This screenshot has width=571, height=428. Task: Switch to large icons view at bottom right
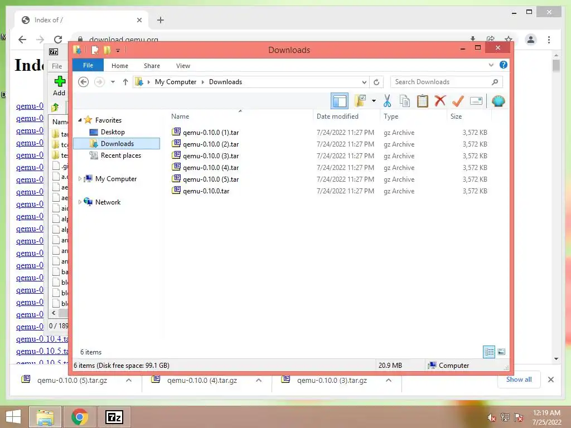501,352
